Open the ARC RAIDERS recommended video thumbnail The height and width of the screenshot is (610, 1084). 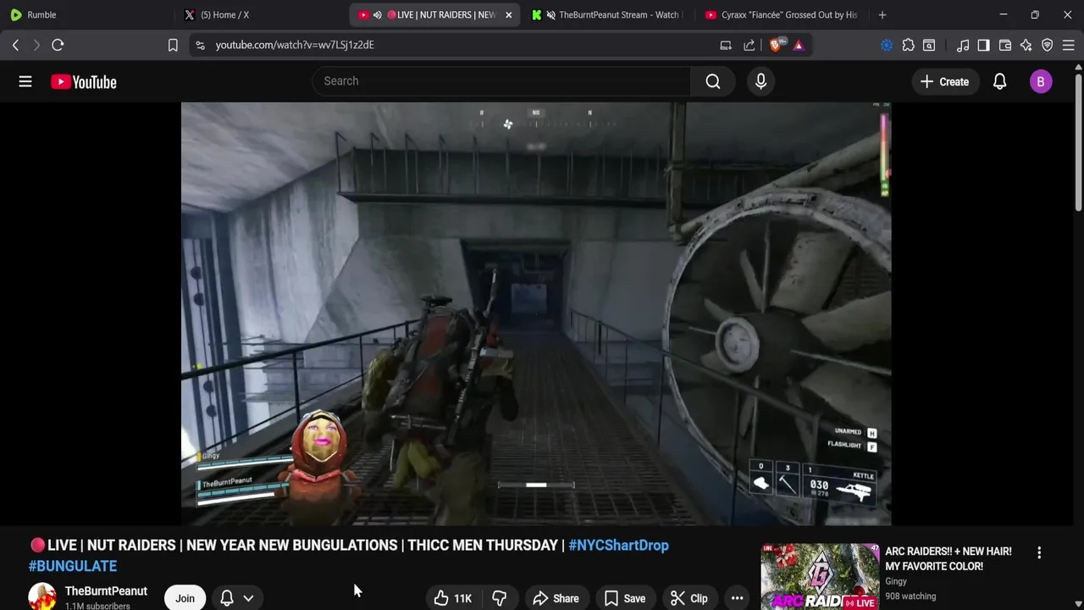[820, 577]
